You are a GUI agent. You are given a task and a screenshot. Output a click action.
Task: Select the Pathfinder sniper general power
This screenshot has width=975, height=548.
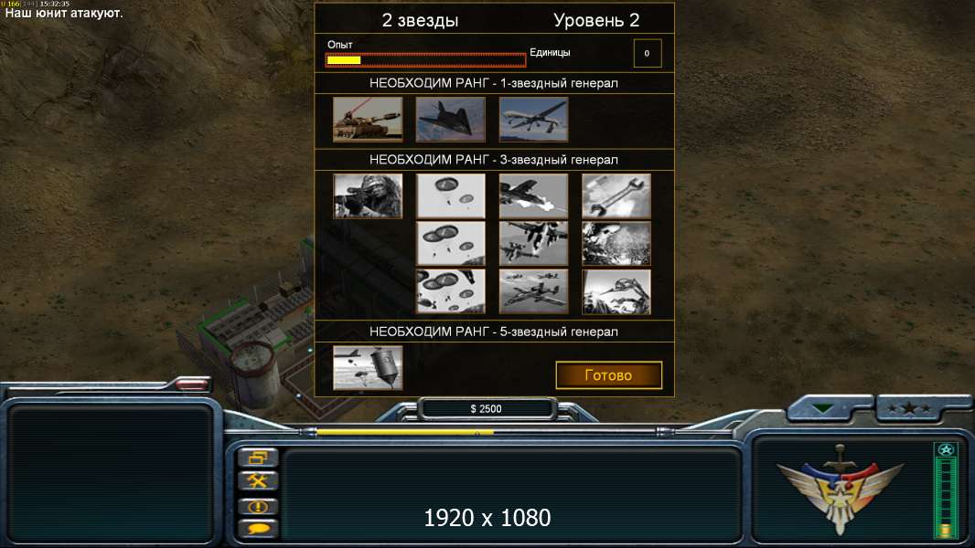click(368, 196)
